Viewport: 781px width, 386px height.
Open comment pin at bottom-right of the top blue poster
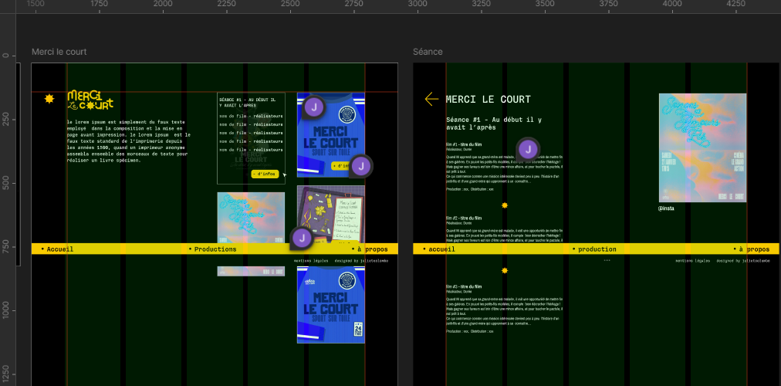tap(360, 166)
